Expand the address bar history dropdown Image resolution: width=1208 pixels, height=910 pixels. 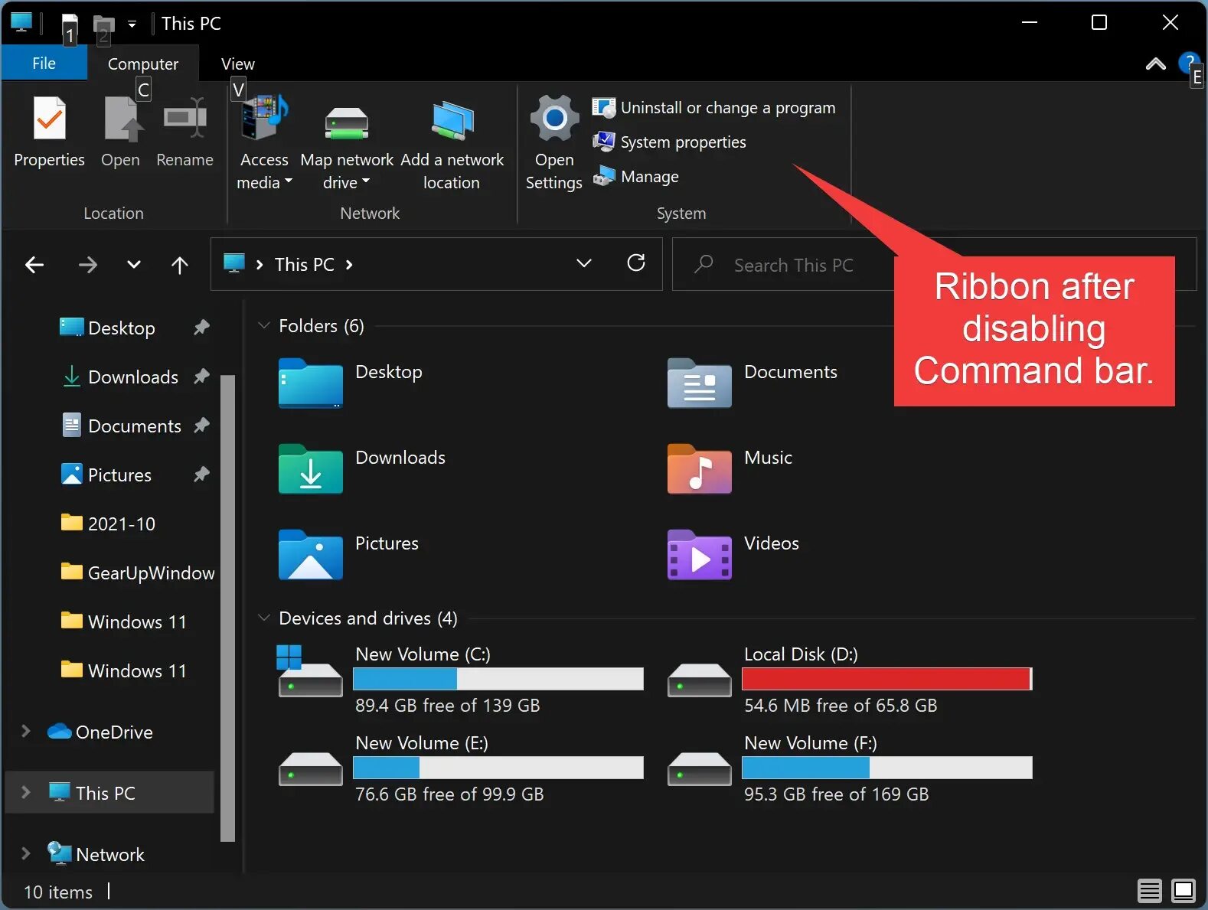click(x=584, y=263)
